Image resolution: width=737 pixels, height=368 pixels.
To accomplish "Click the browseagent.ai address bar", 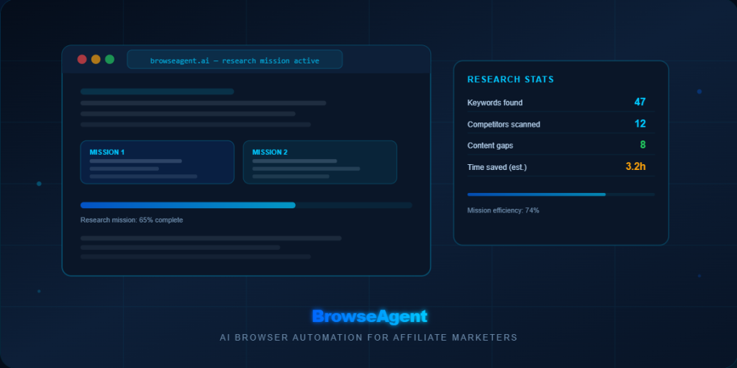I will [x=235, y=59].
